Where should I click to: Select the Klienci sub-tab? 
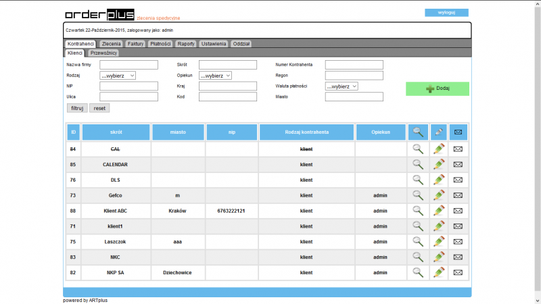click(75, 53)
